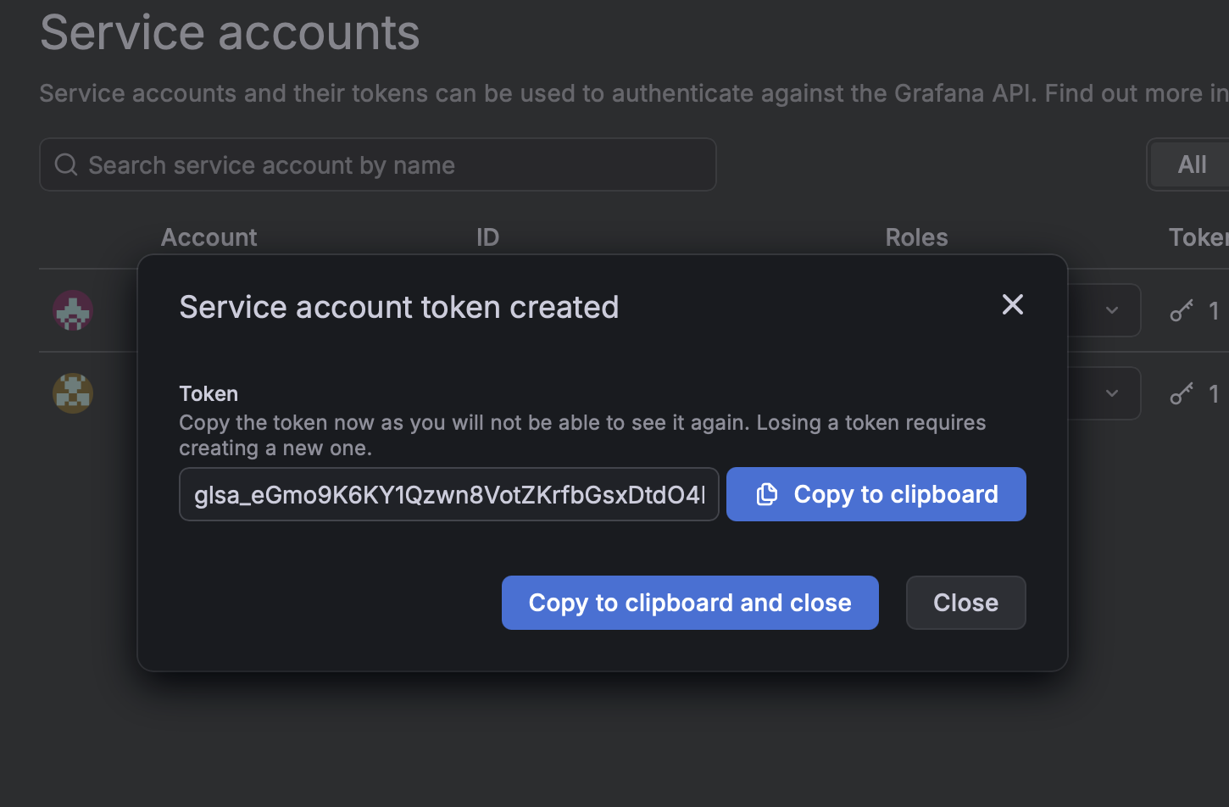
Task: Focus the Search service account by name box
Action: [378, 164]
